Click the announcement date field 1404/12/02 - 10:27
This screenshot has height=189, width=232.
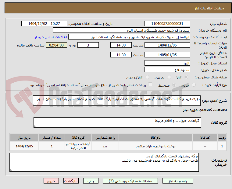tap(44, 24)
